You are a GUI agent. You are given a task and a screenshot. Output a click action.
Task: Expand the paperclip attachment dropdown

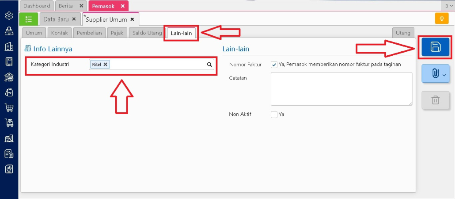pos(435,74)
